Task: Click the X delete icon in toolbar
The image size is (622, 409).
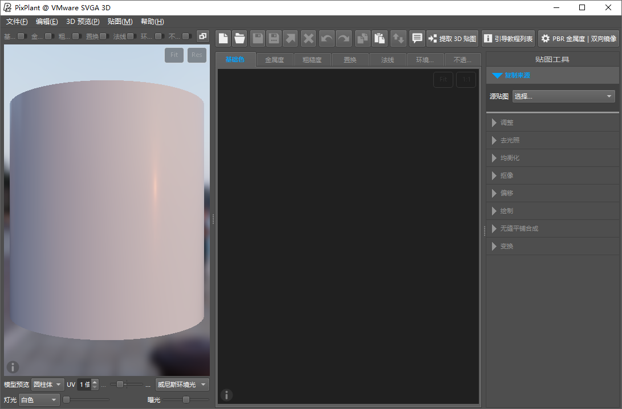Action: pyautogui.click(x=308, y=38)
